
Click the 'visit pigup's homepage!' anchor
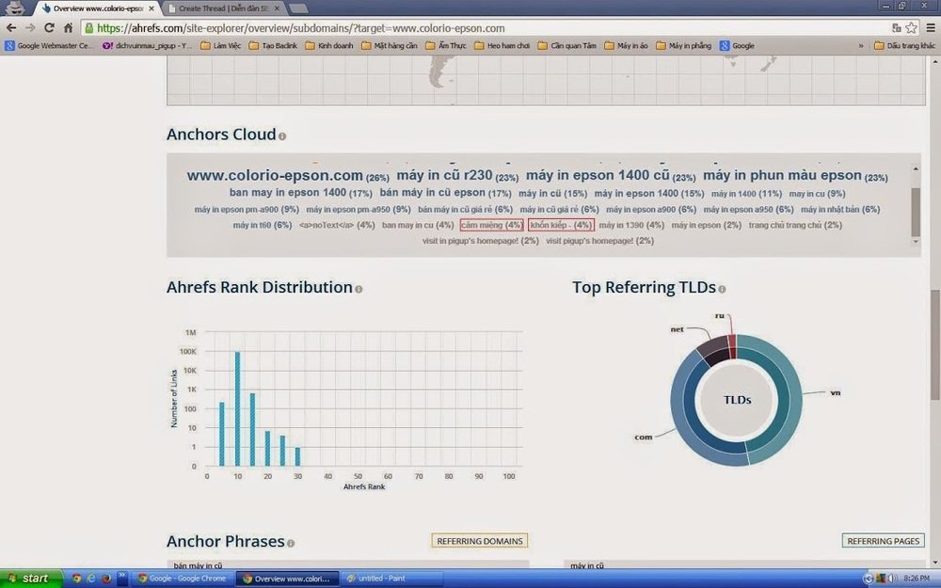pos(589,241)
